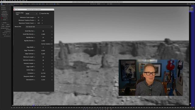195x110 pixels.
Task: Click the Minimum Track Length value field
Action: (39, 17)
